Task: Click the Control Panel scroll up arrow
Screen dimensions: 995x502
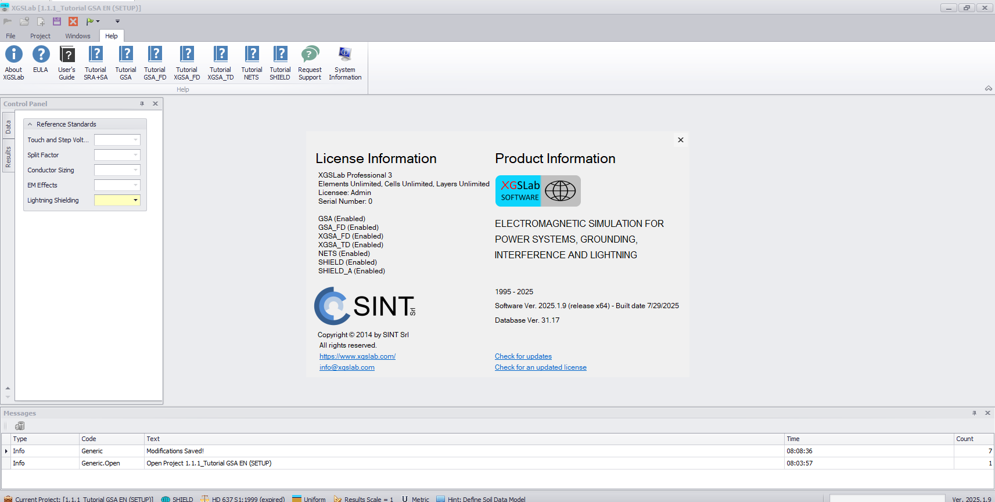Action: pos(8,388)
